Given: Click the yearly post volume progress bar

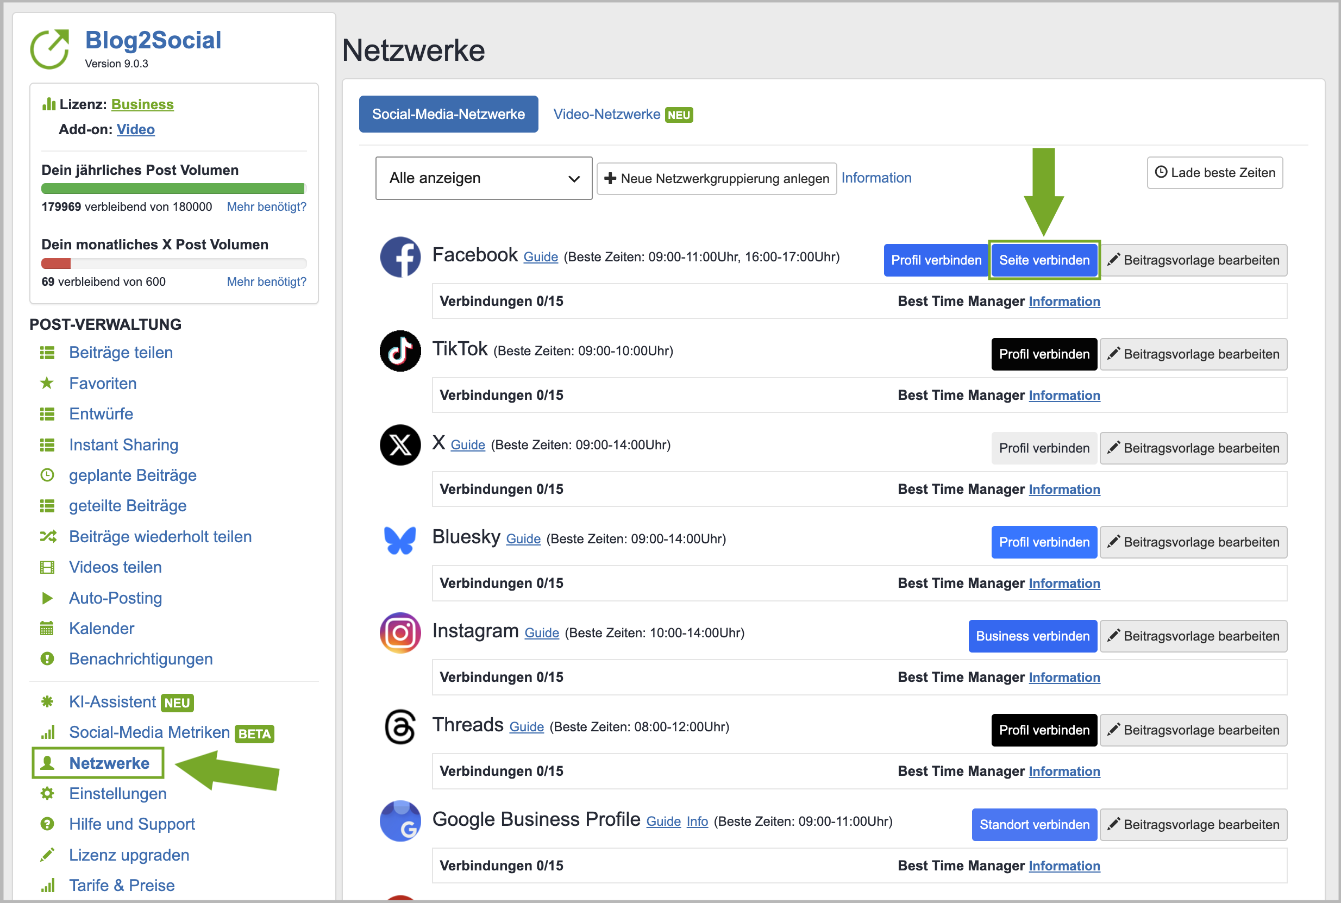Looking at the screenshot, I should point(174,189).
